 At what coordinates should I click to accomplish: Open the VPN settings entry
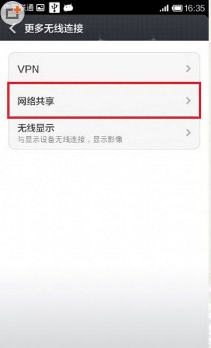[x=104, y=69]
